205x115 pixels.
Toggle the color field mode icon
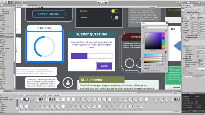pos(166,31)
